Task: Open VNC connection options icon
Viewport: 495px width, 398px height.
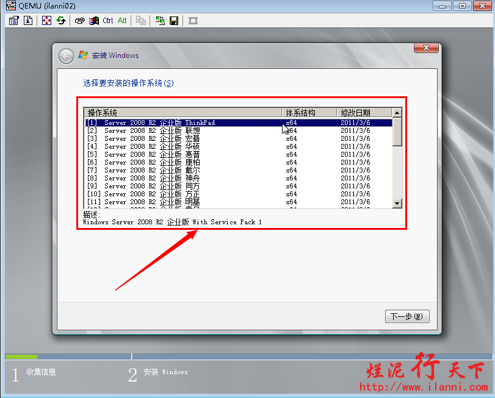Action: click(x=15, y=21)
